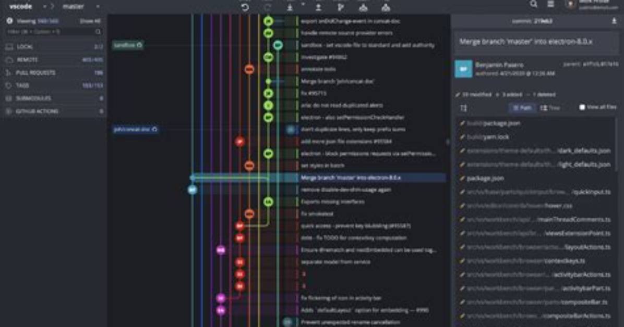Select commit "Merge branch 'joh/concat-doc'"

(x=338, y=81)
